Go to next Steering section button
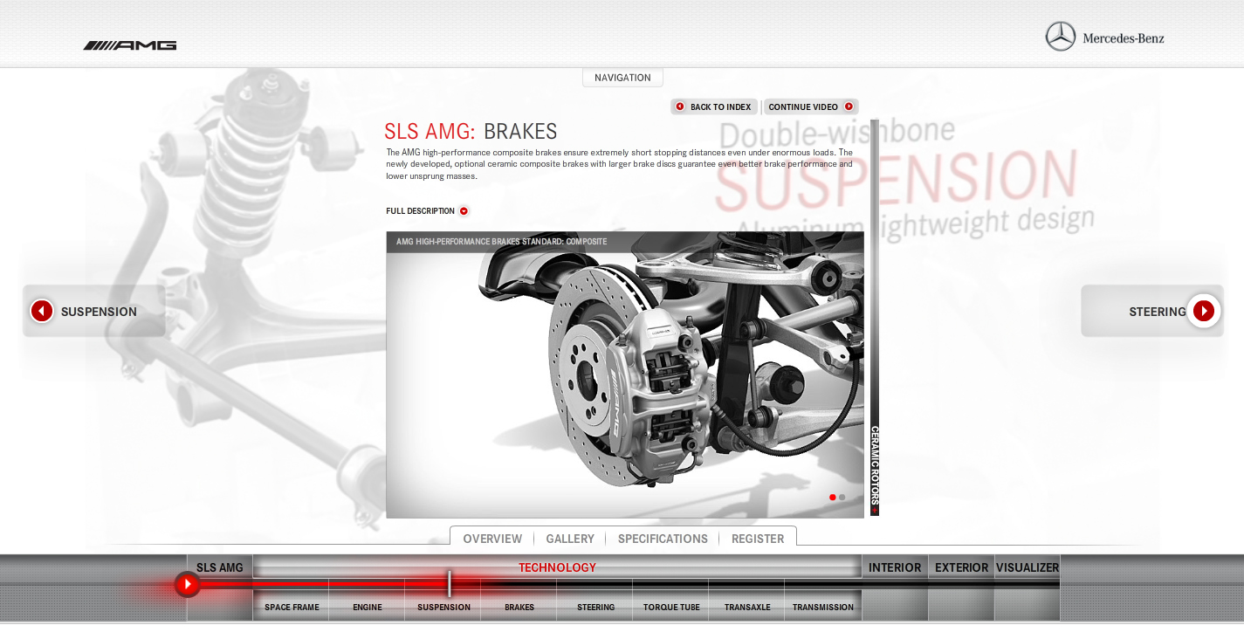The image size is (1244, 632). (1151, 311)
